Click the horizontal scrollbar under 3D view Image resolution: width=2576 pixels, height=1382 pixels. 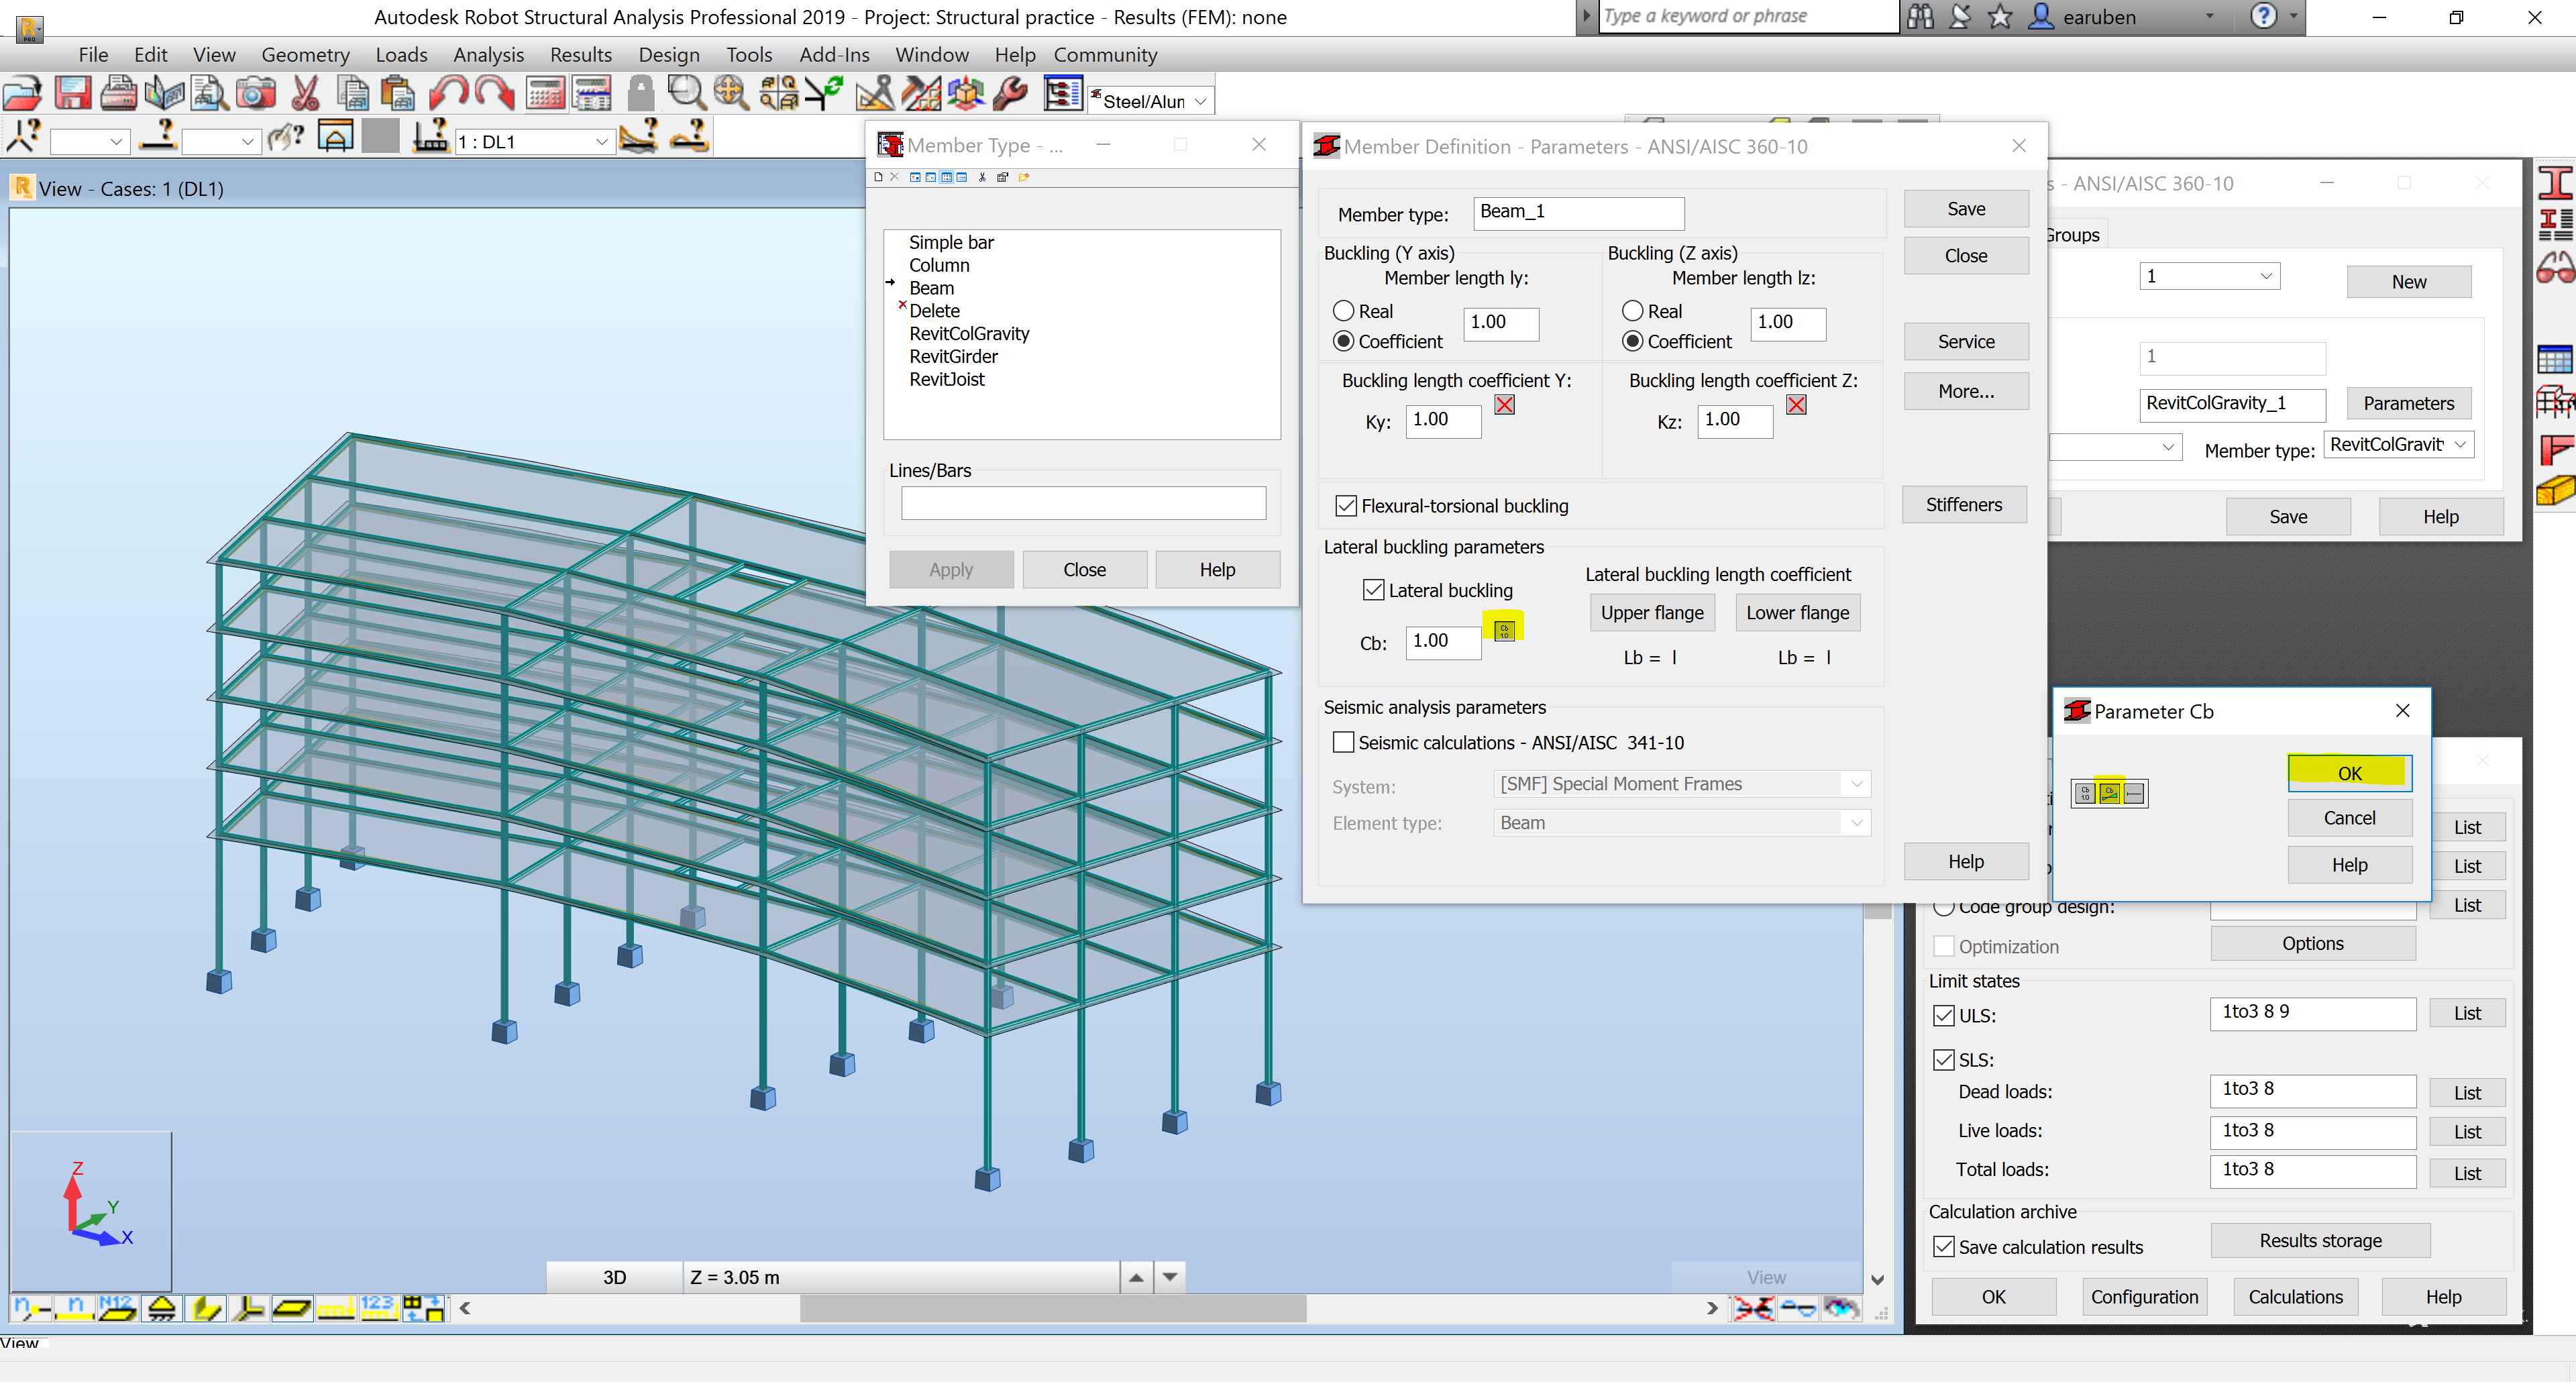click(1052, 1307)
